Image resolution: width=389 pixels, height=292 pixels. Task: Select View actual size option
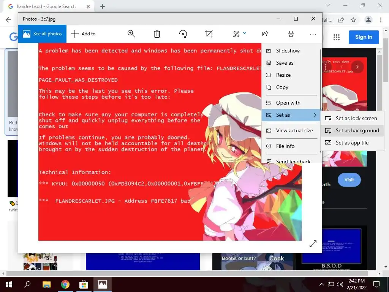click(x=291, y=131)
